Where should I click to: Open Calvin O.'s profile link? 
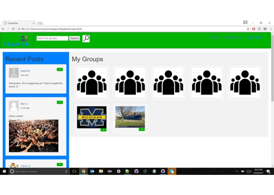(x=26, y=166)
